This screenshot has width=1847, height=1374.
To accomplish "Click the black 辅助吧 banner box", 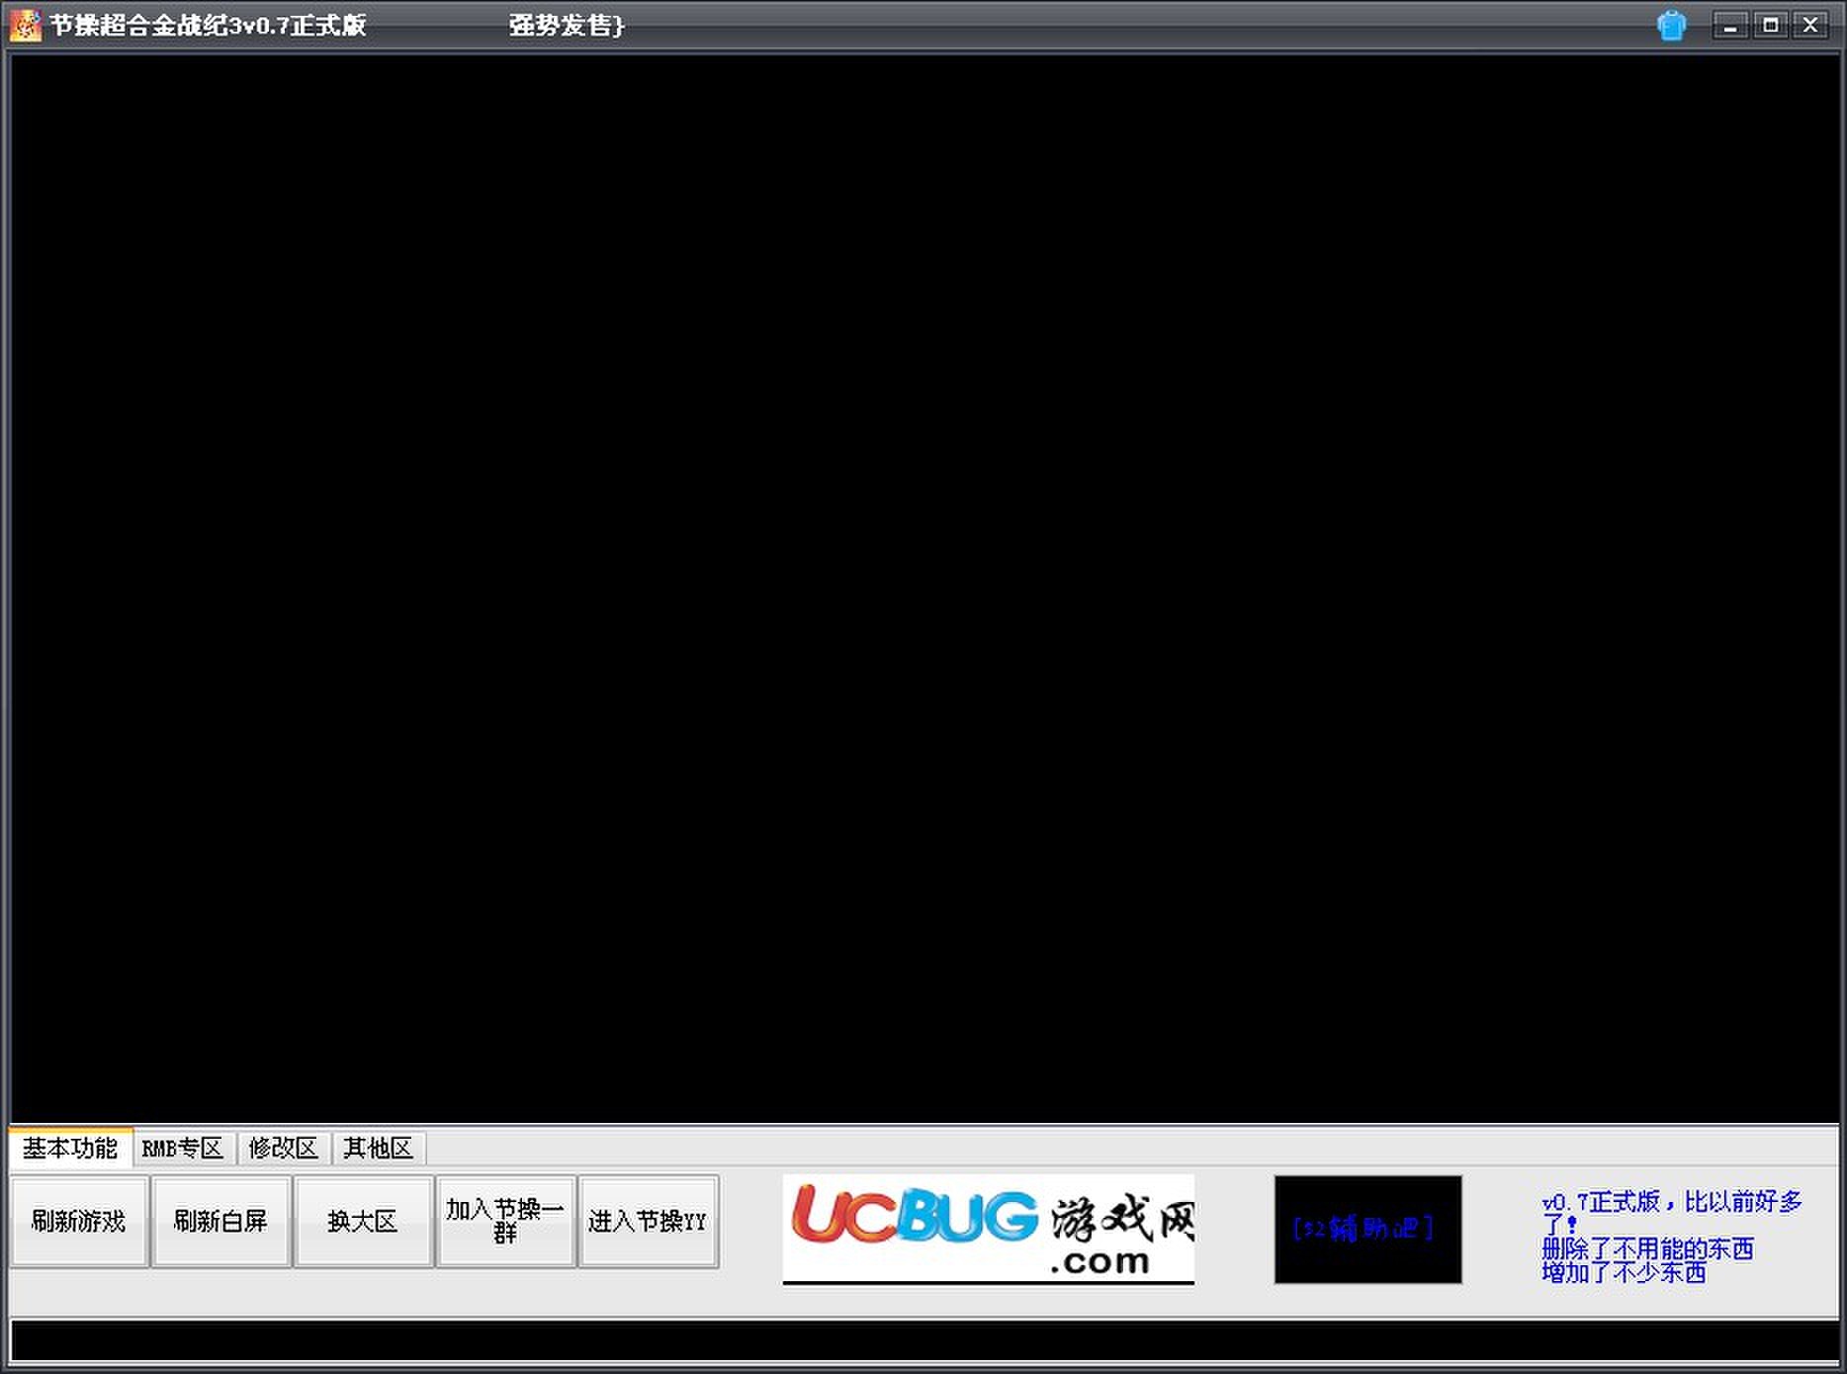I will (1367, 1230).
